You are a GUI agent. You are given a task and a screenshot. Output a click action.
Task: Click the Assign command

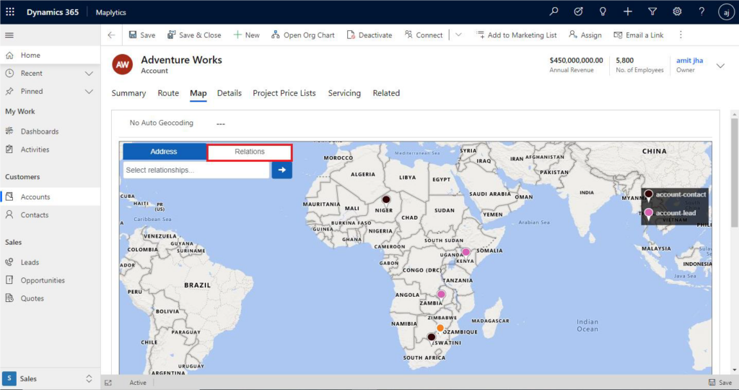tap(585, 35)
